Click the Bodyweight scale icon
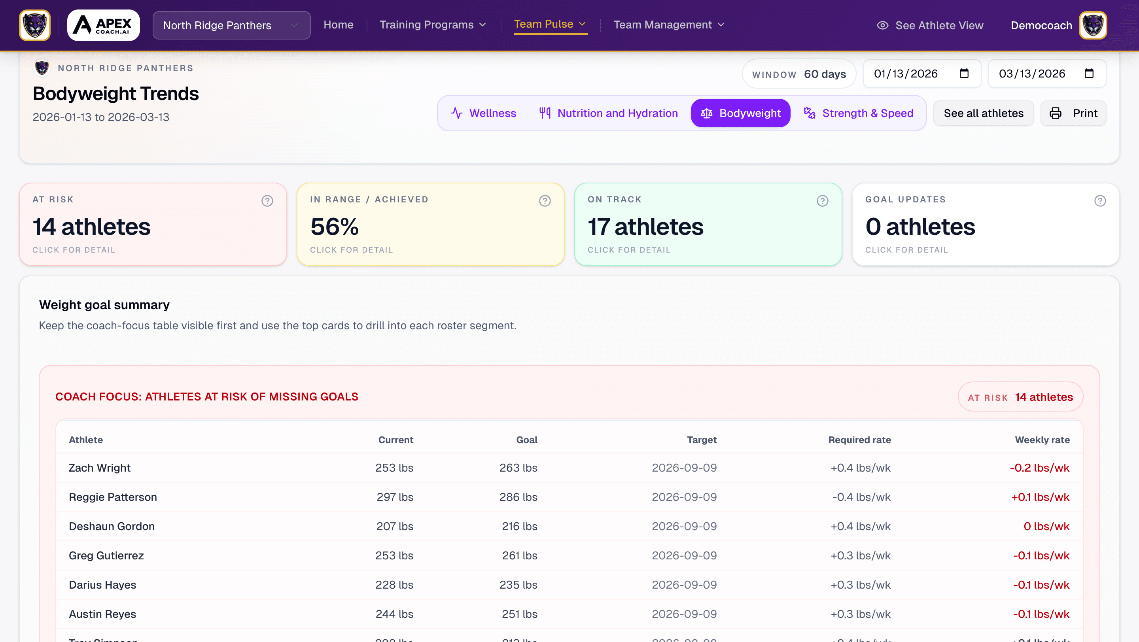The height and width of the screenshot is (642, 1139). point(707,113)
